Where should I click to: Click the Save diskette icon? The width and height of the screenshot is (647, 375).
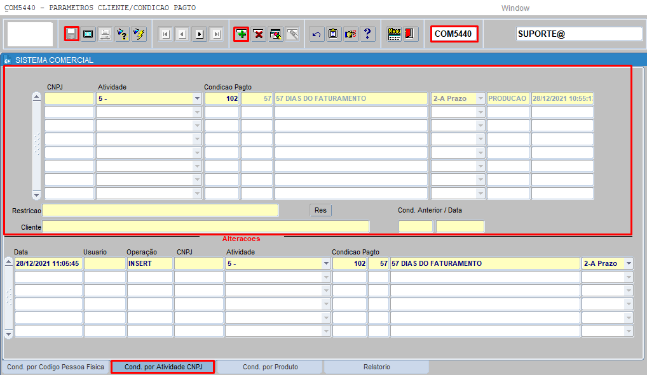point(72,34)
